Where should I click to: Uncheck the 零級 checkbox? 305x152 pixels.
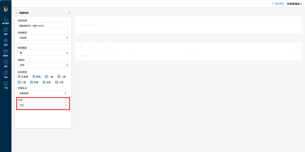click(34, 77)
